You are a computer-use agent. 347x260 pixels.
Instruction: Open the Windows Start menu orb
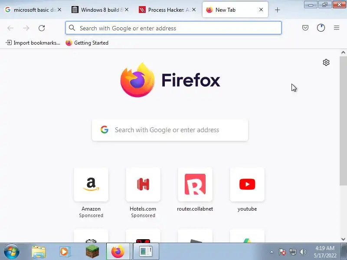tap(11, 252)
